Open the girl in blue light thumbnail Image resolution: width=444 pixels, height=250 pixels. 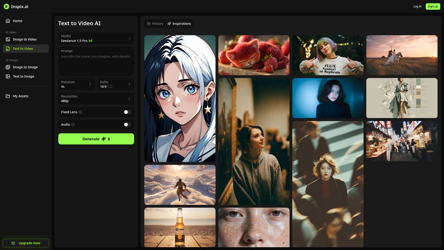point(328,98)
